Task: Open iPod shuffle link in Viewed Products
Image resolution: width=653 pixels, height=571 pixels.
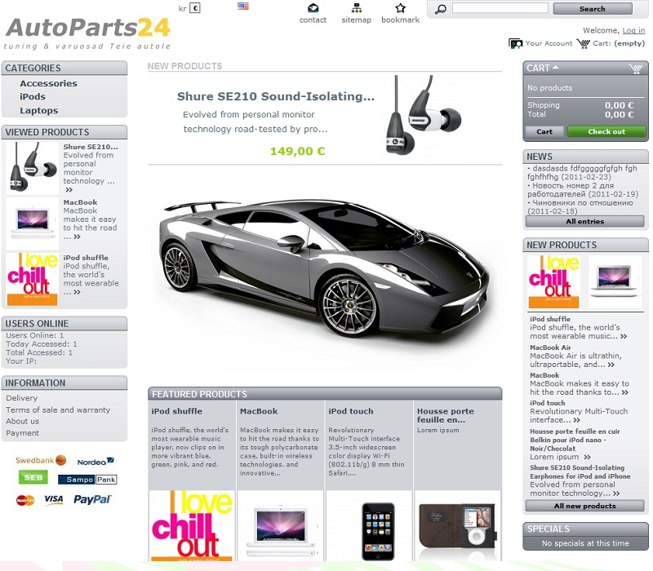Action: pyautogui.click(x=86, y=258)
